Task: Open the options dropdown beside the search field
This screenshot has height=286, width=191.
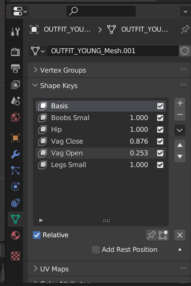Action: 185,11
